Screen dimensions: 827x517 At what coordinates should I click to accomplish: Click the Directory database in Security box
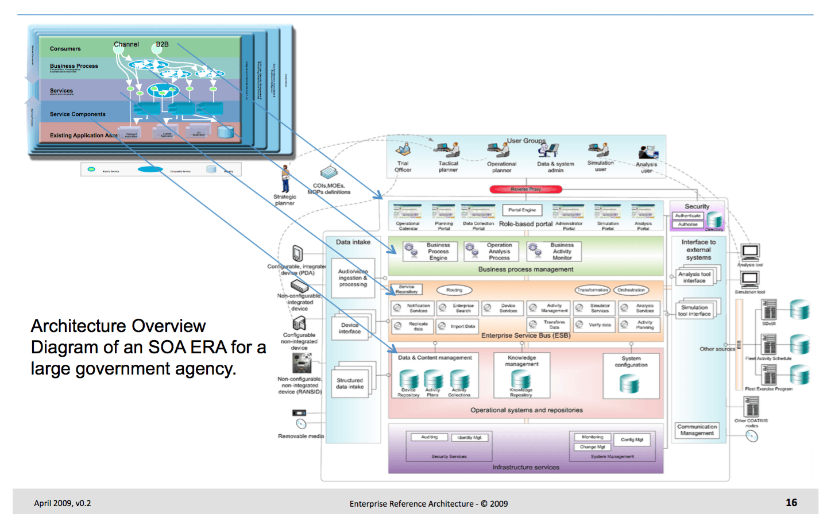coord(715,219)
